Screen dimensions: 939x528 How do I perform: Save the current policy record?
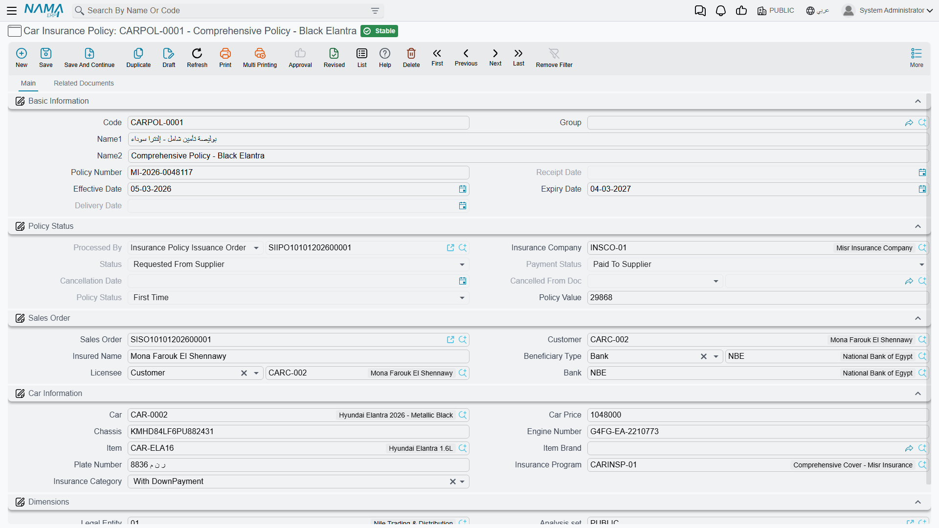pos(46,57)
